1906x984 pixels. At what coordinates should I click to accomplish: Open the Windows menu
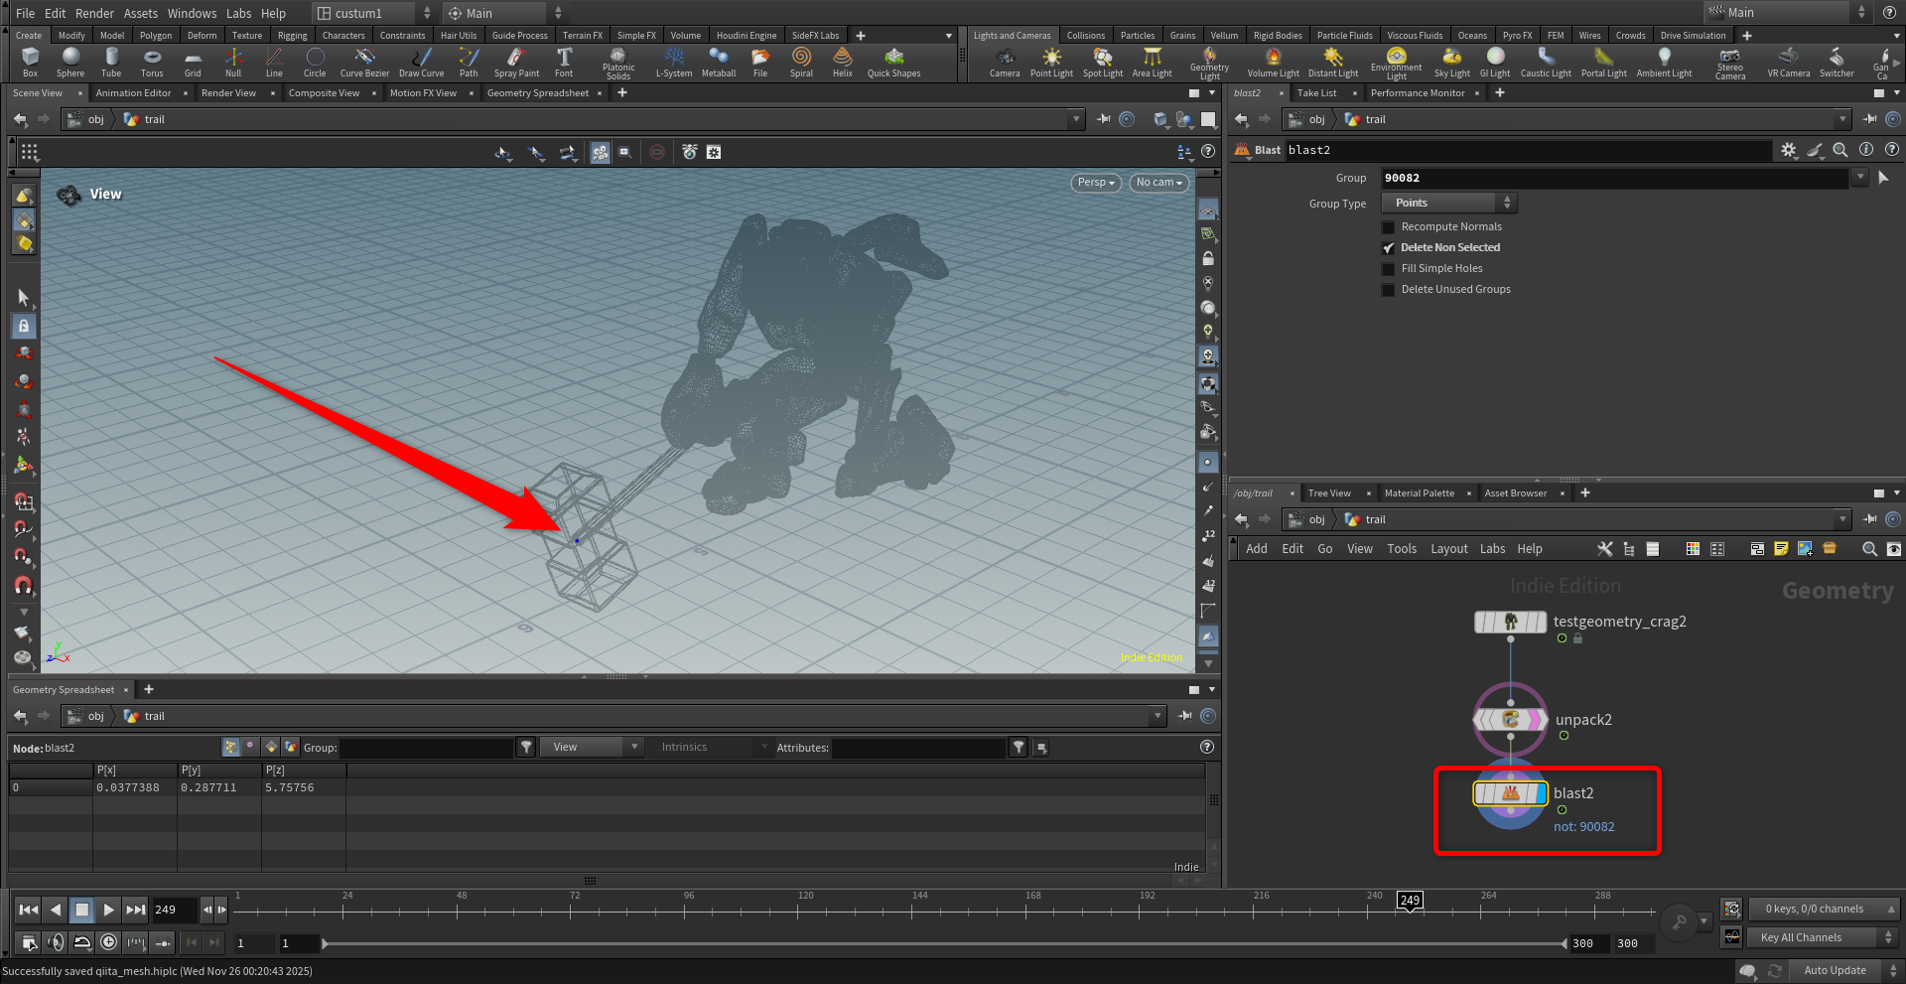(192, 13)
